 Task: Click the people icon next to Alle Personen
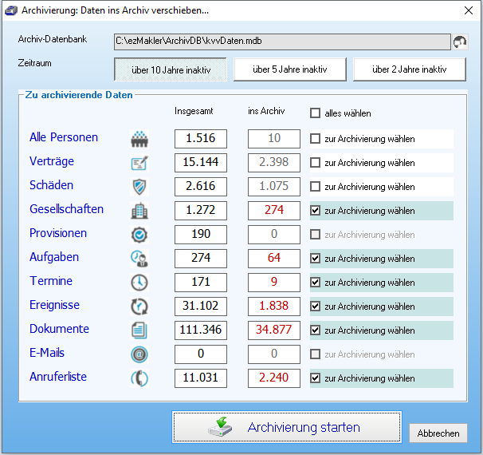click(140, 139)
